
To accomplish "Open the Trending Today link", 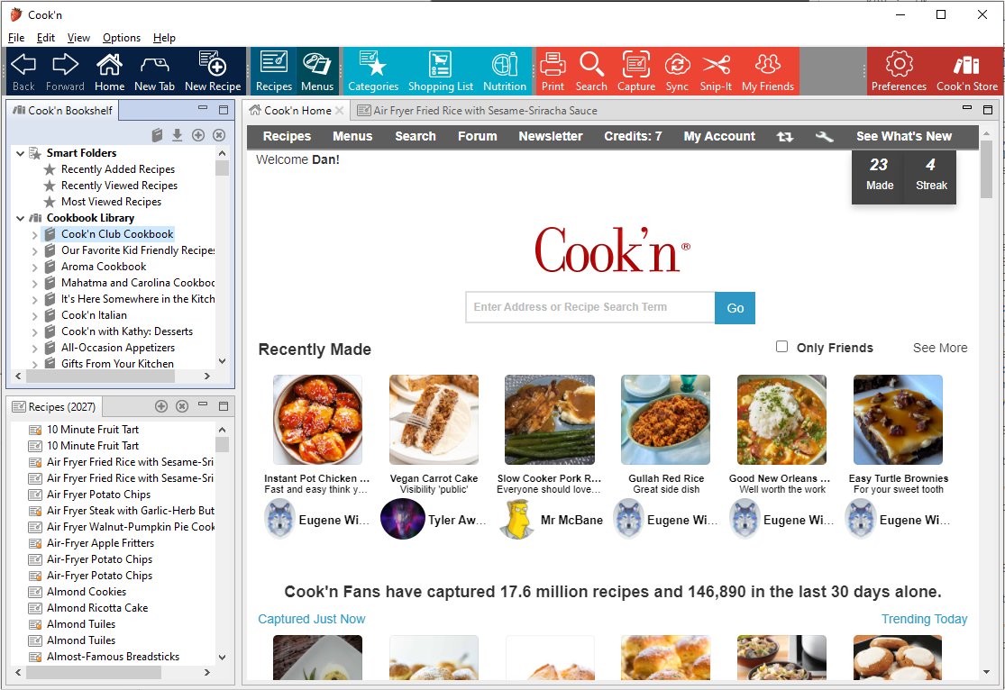I will tap(924, 619).
